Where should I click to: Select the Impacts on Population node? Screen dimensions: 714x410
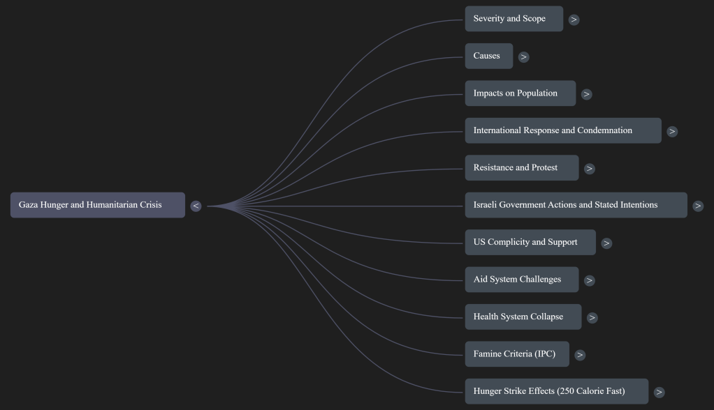520,93
